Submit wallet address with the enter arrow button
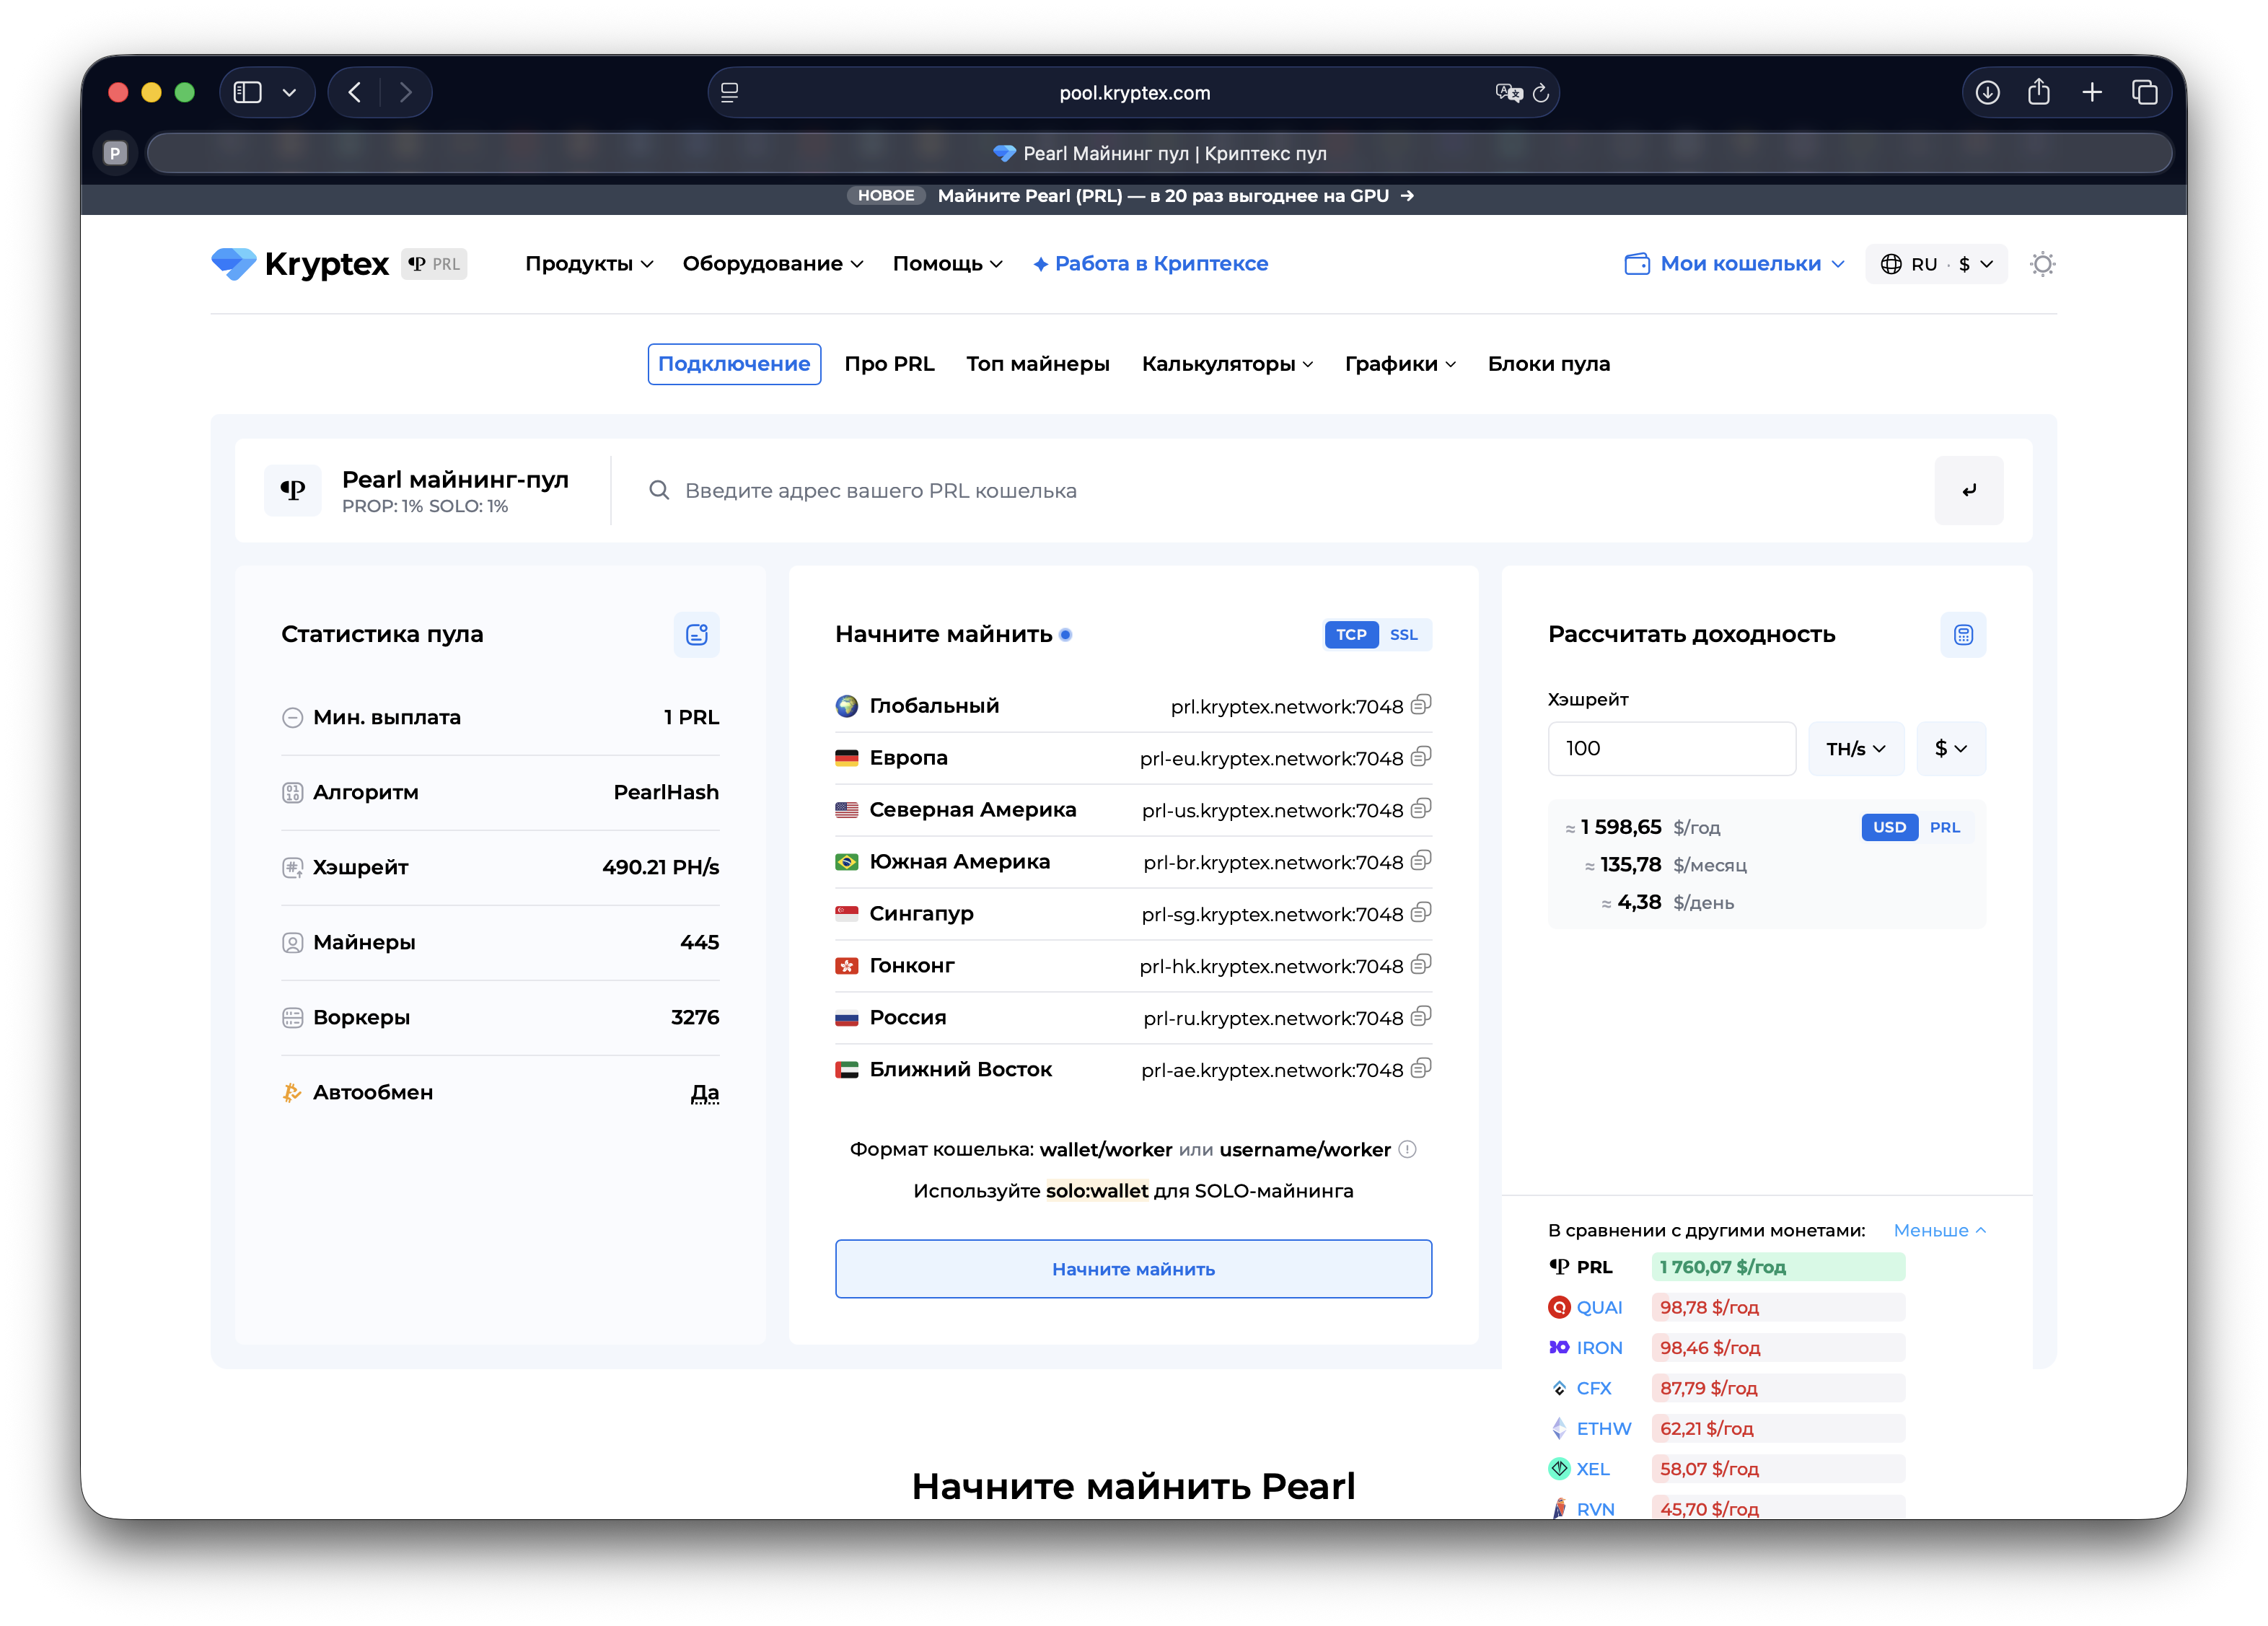 tap(1968, 490)
